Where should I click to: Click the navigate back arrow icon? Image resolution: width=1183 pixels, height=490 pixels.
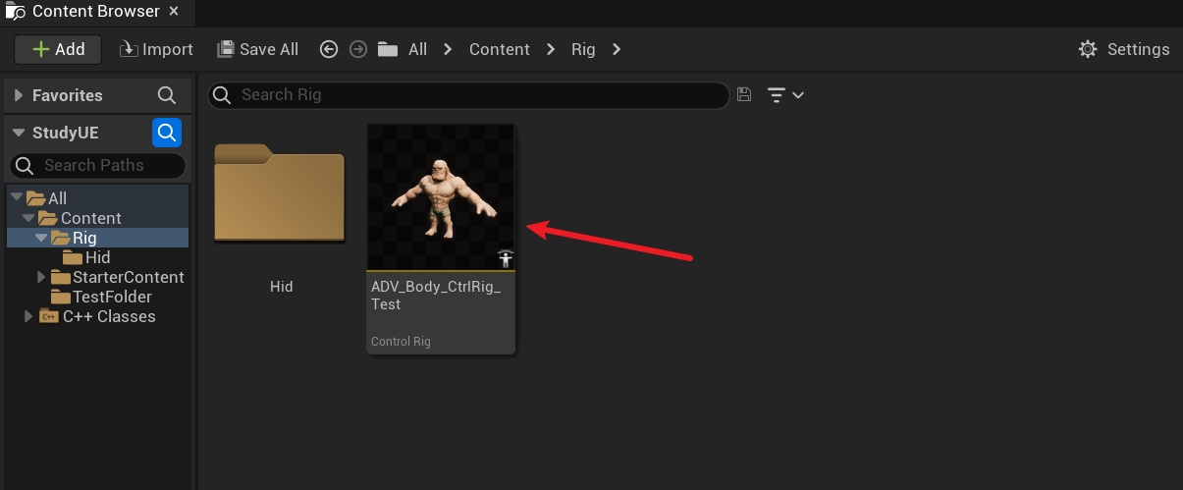pos(329,49)
